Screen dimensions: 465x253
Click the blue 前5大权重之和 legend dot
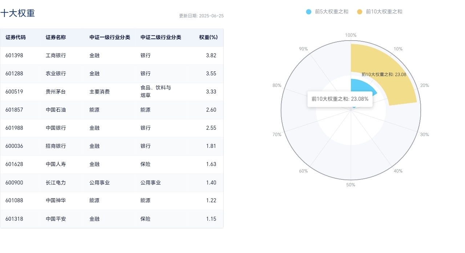tap(309, 12)
